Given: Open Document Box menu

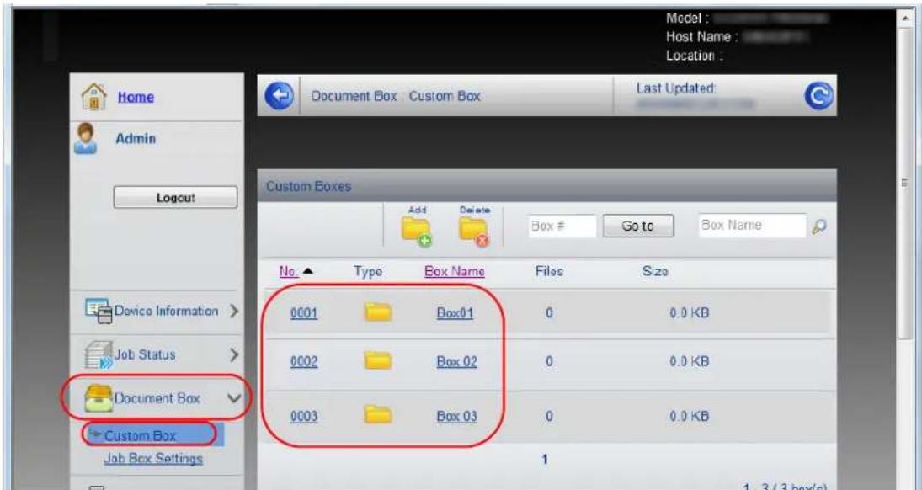Looking at the screenshot, I should (157, 398).
